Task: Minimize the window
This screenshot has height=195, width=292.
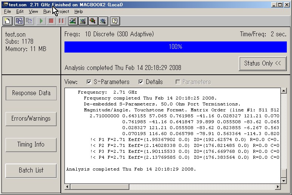Action: (x=273, y=5)
